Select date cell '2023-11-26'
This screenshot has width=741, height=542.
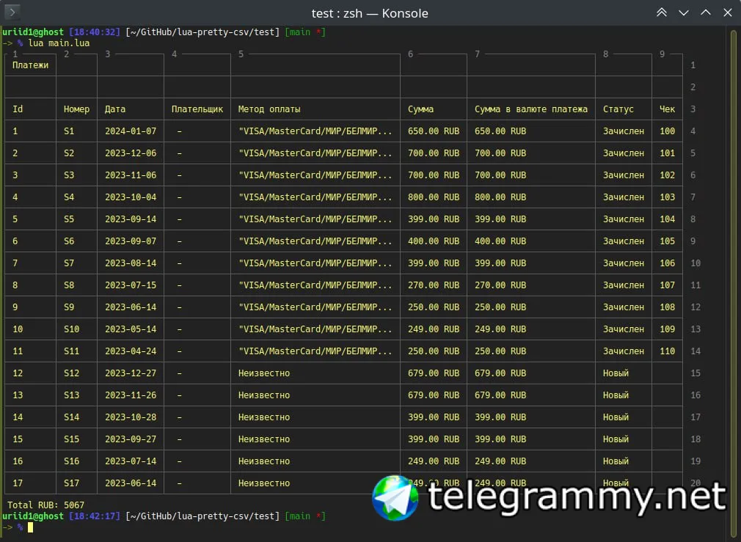pos(131,395)
